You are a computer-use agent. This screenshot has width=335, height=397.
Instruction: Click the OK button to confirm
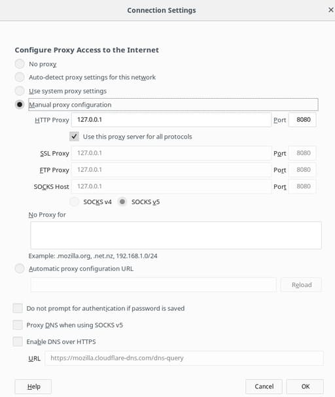[305, 387]
